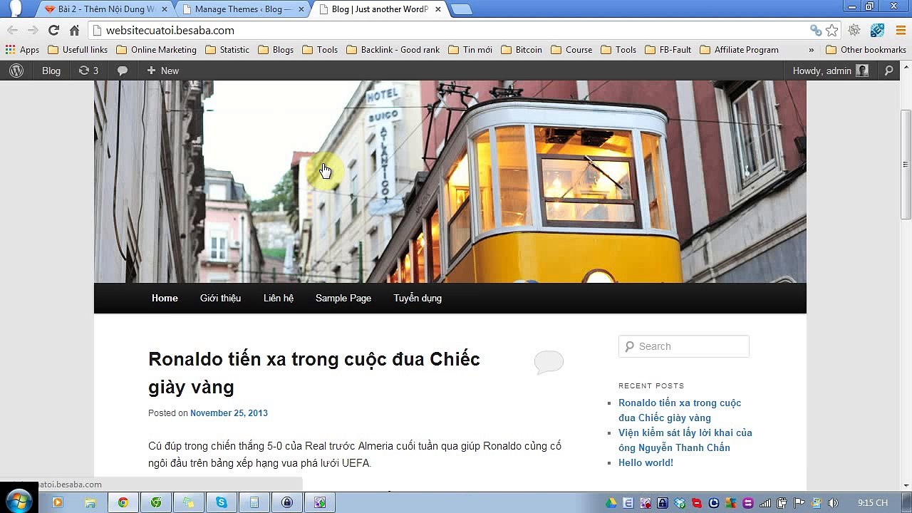Open the comments bubble in admin bar
This screenshot has width=912, height=513.
[x=123, y=71]
